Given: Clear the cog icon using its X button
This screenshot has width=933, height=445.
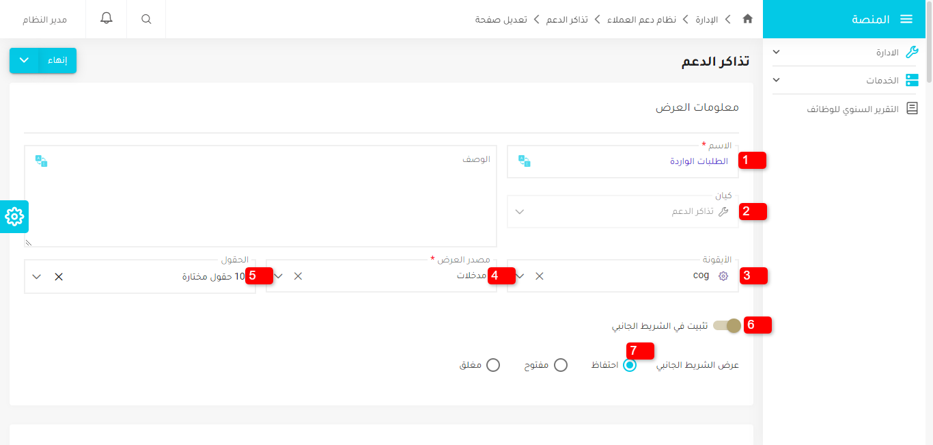Looking at the screenshot, I should pos(539,276).
